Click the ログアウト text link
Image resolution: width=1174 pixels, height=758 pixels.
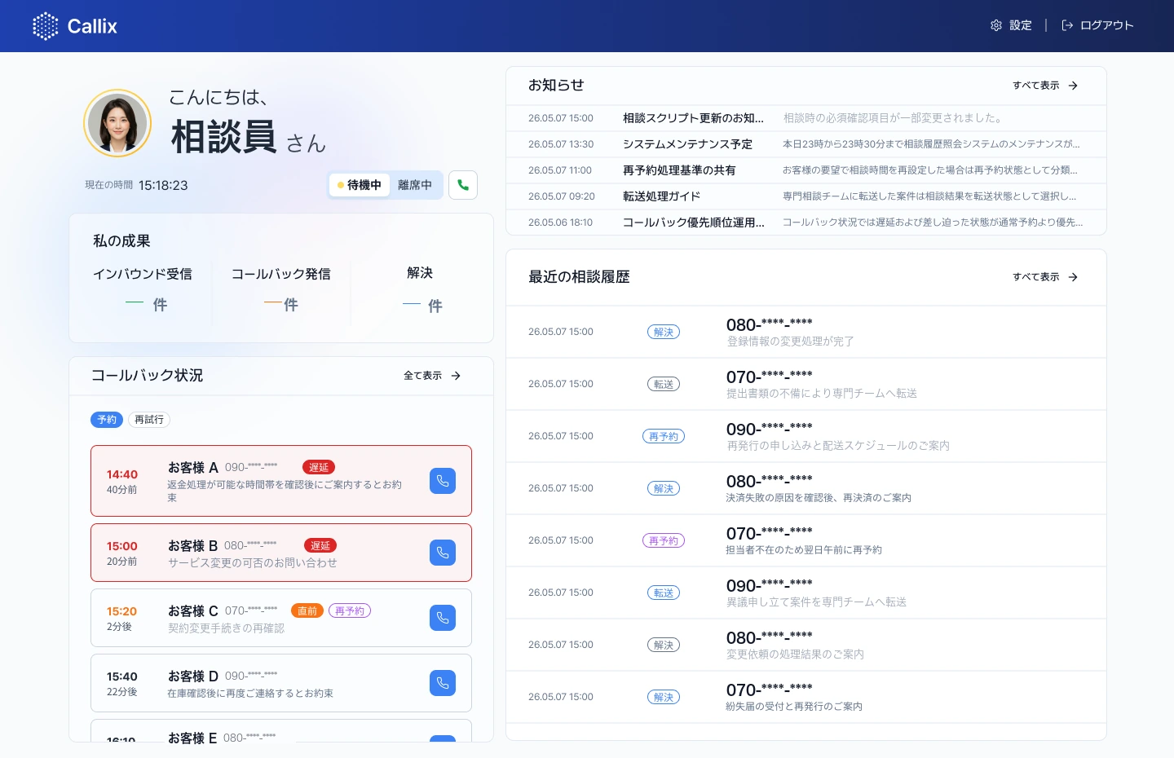pyautogui.click(x=1106, y=25)
